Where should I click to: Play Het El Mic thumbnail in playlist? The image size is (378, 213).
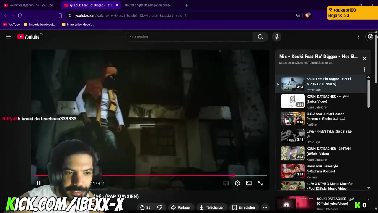click(293, 84)
